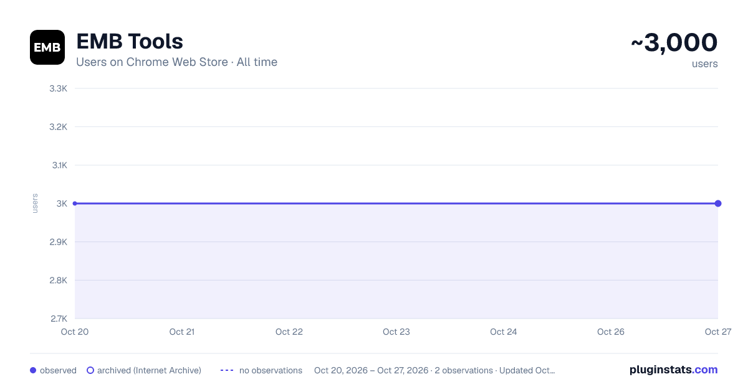
Task: Click the ~3,000 user count
Action: (x=674, y=43)
